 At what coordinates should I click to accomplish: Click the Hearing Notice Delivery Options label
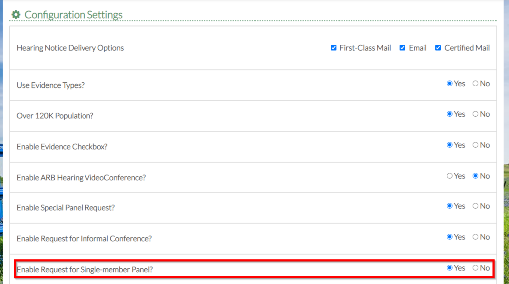(70, 48)
